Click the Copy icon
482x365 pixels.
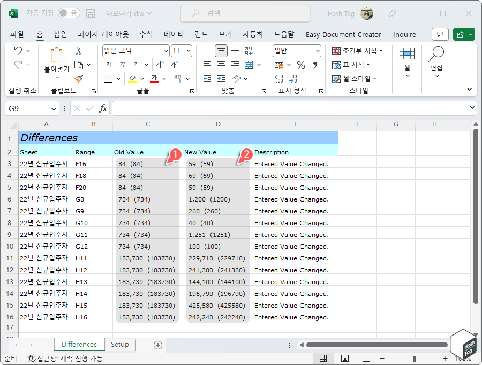79,65
